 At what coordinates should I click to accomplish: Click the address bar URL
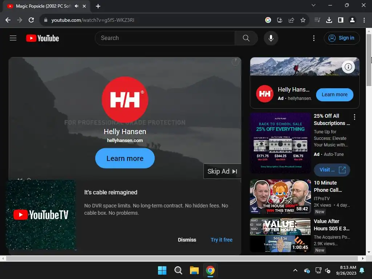(x=93, y=20)
